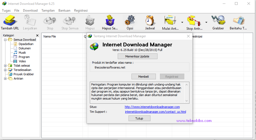Click the Hapus toolbar icon
This screenshot has width=256, height=140.
click(90, 20)
